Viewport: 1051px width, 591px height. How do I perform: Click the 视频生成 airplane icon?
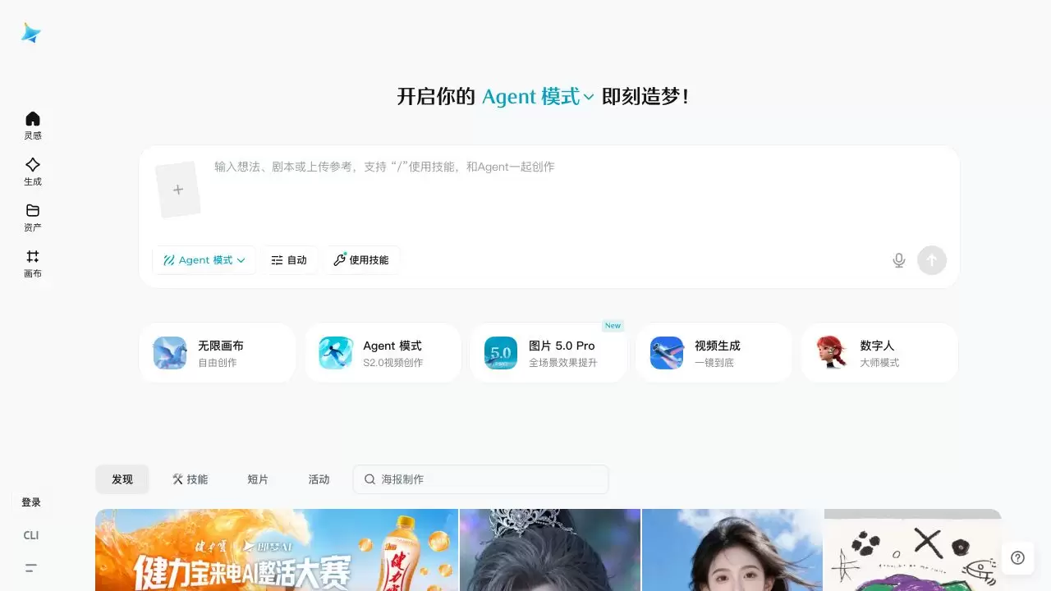pos(667,353)
